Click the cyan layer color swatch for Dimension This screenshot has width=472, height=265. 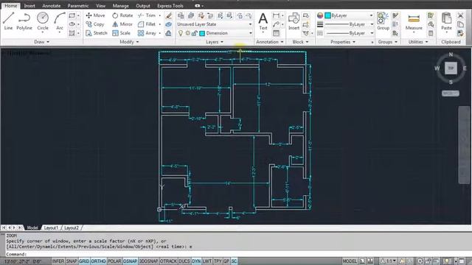pos(202,33)
